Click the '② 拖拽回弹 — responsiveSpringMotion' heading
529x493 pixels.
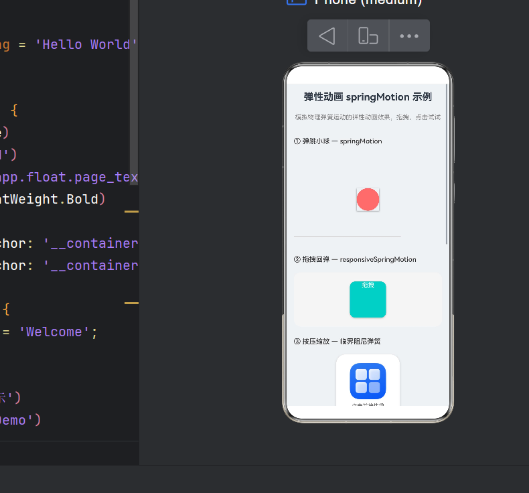pyautogui.click(x=355, y=259)
